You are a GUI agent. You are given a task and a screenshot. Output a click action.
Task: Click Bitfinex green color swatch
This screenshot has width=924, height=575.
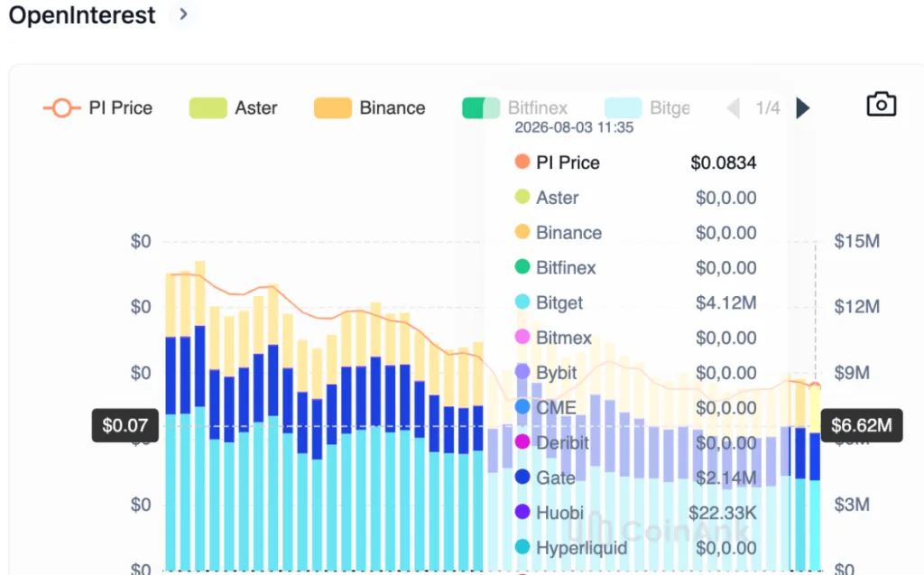[481, 108]
